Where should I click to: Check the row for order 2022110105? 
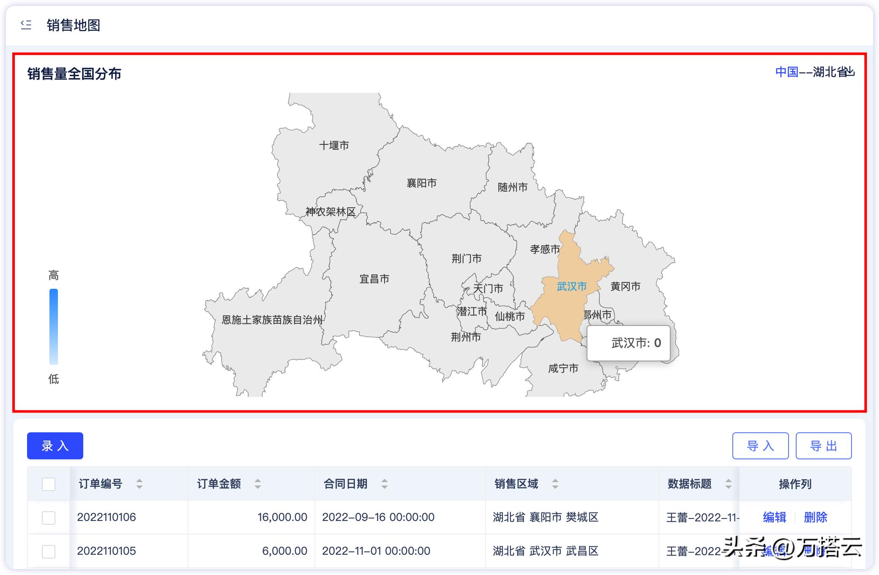click(48, 551)
